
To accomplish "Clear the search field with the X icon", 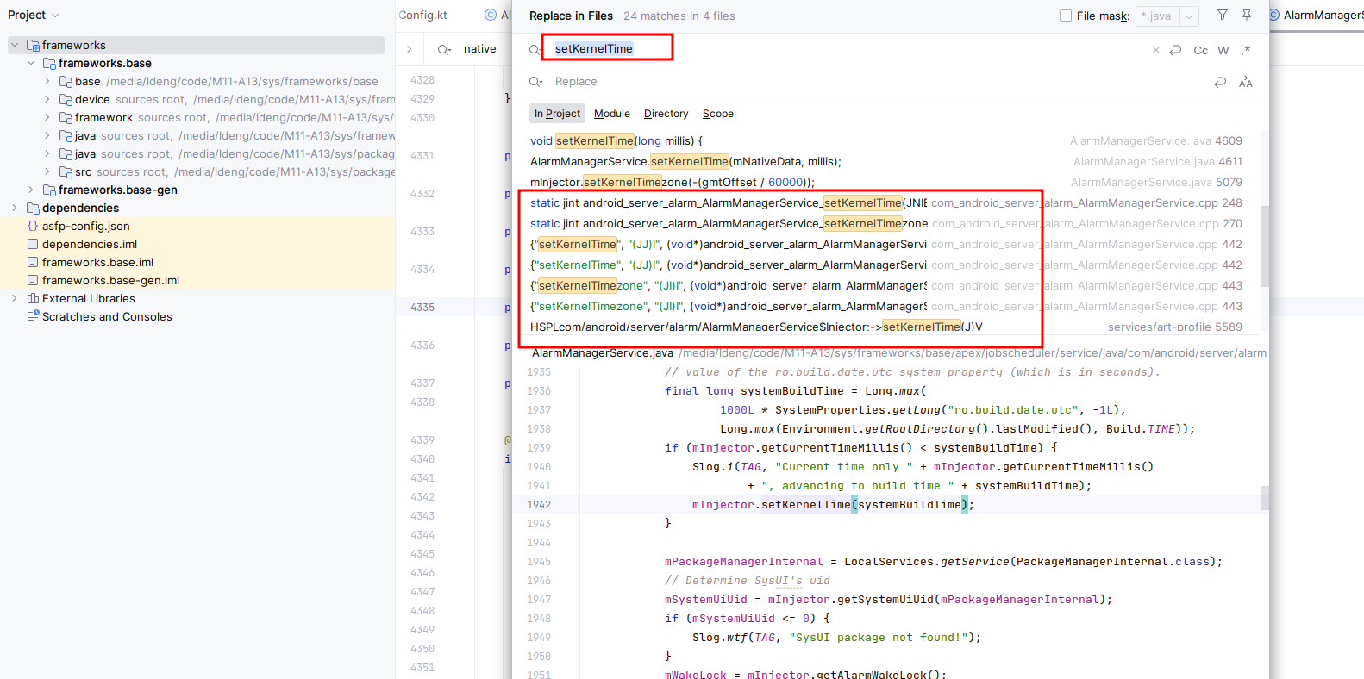I will [x=1156, y=50].
